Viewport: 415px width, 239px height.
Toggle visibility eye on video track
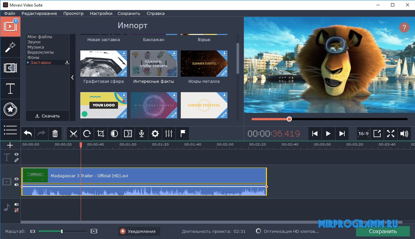pyautogui.click(x=17, y=179)
